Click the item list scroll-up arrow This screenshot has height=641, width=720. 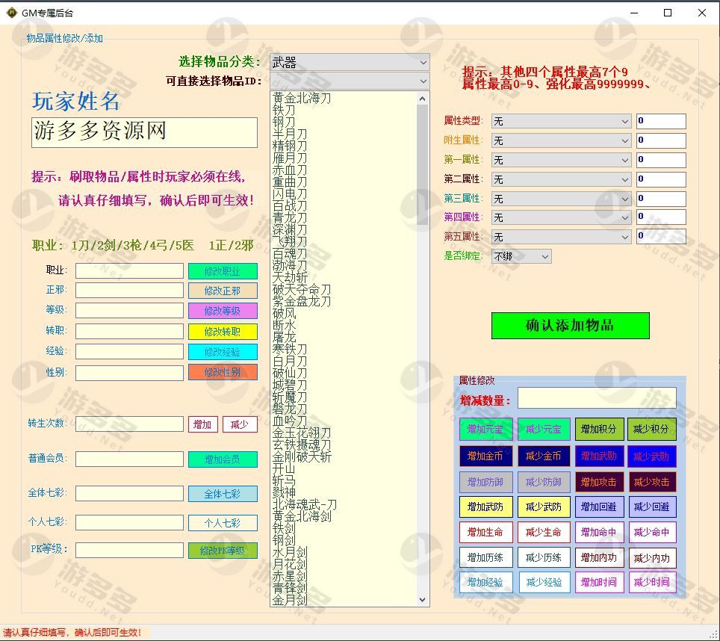(x=423, y=99)
